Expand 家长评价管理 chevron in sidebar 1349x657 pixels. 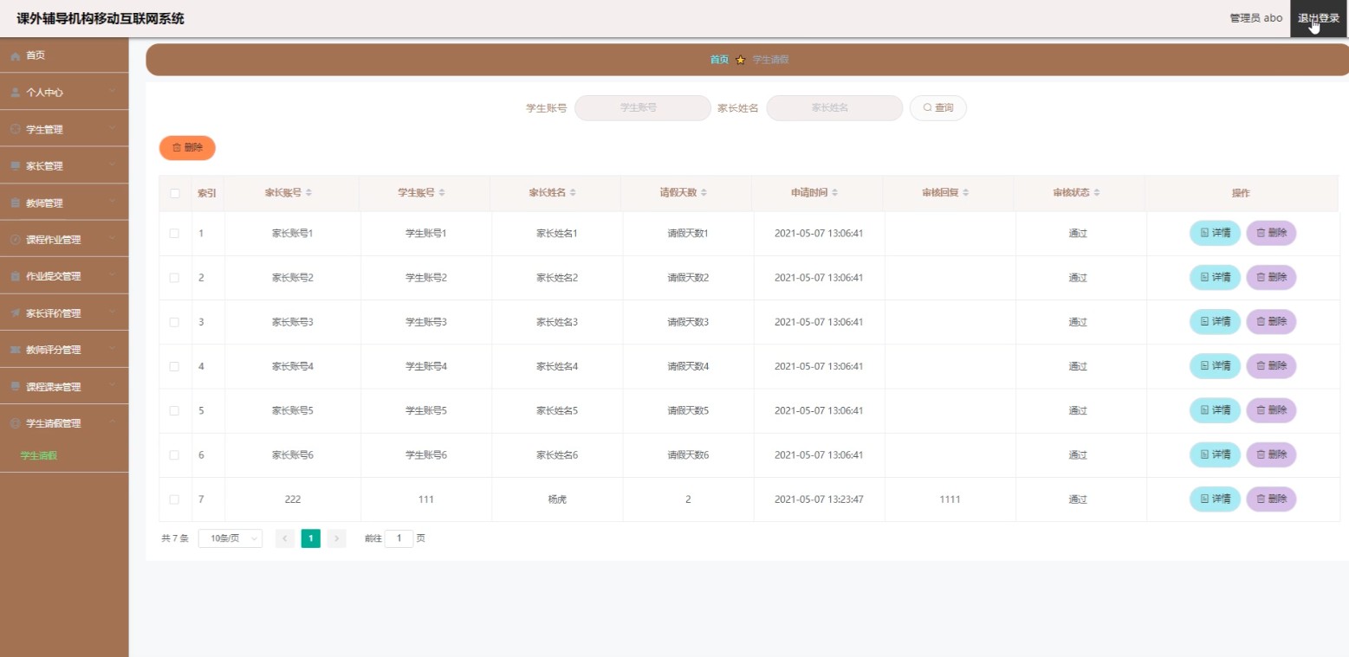tap(113, 313)
